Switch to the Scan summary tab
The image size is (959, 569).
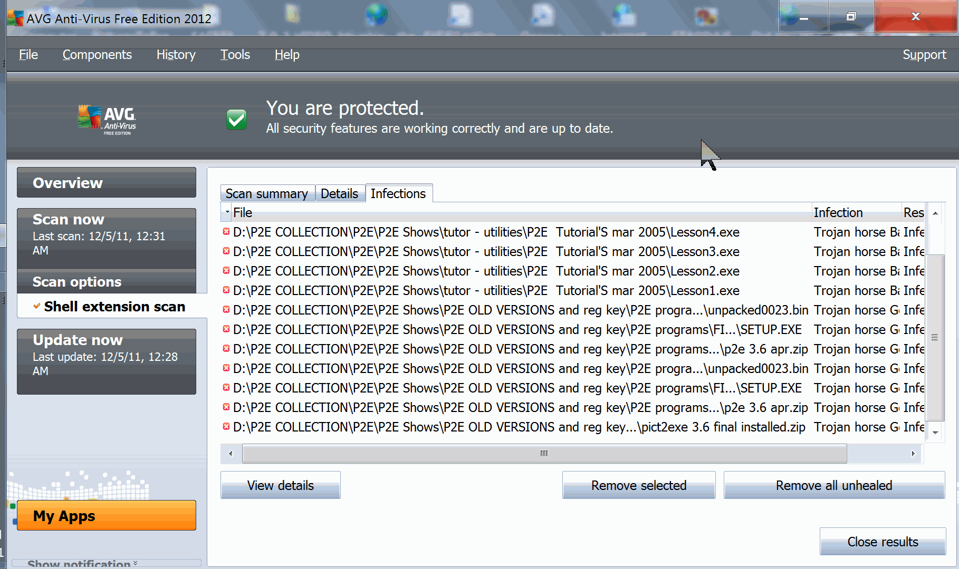pyautogui.click(x=267, y=194)
